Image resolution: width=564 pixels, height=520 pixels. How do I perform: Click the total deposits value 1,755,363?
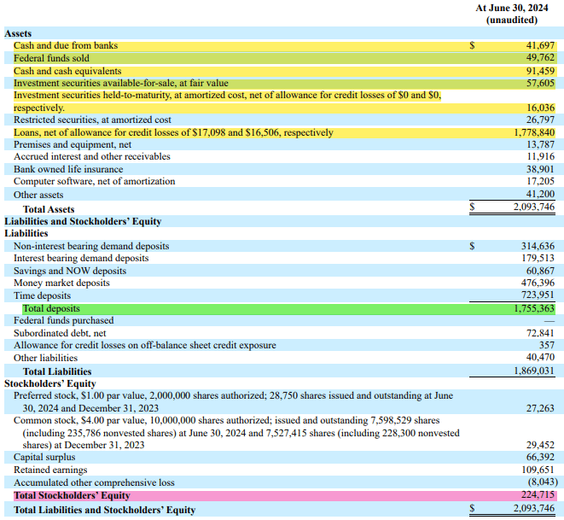coord(532,308)
